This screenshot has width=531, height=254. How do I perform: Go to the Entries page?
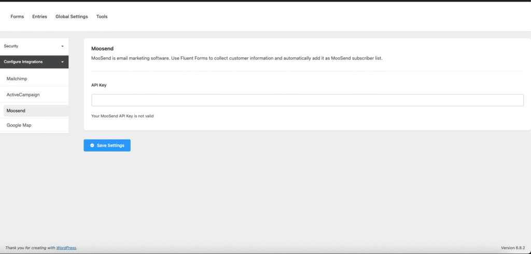coord(39,17)
